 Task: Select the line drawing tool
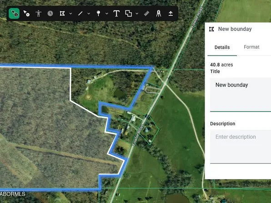click(80, 13)
